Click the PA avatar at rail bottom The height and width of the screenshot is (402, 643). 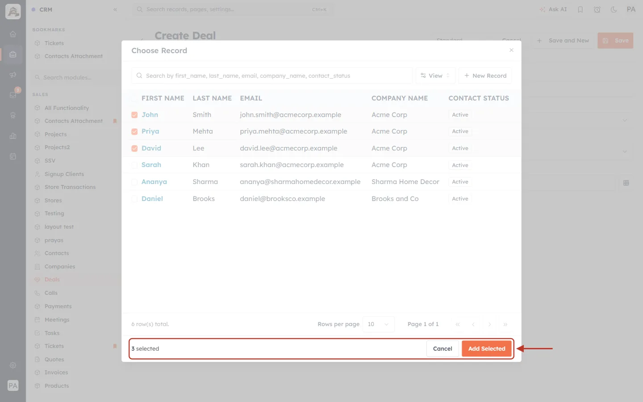(x=13, y=385)
